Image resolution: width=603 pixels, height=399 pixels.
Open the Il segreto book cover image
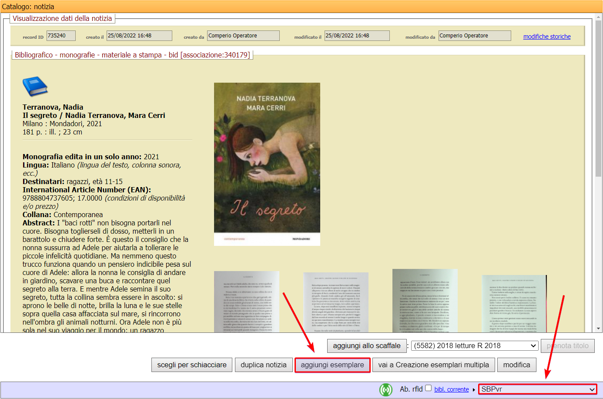point(267,164)
